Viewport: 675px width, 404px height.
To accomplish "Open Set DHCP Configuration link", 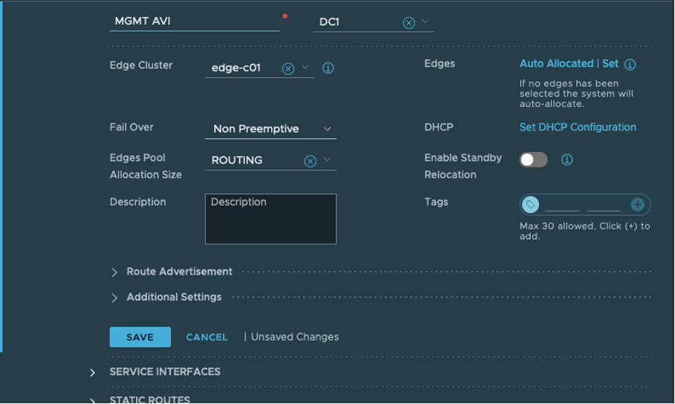I will [578, 127].
